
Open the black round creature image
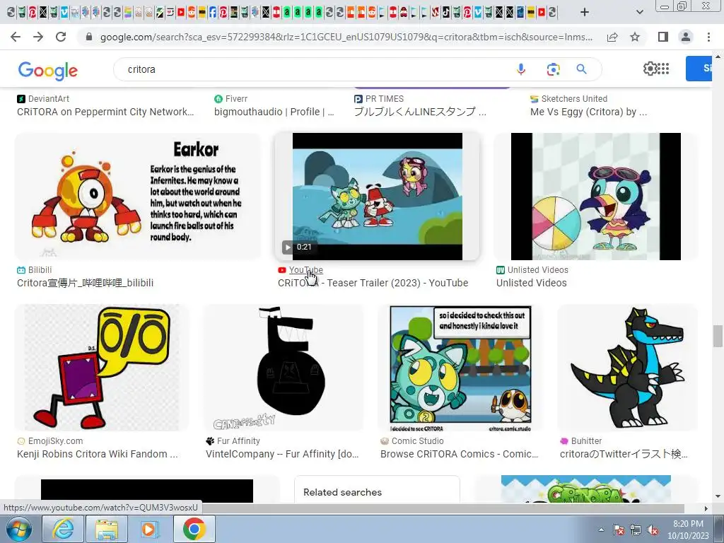(x=284, y=368)
